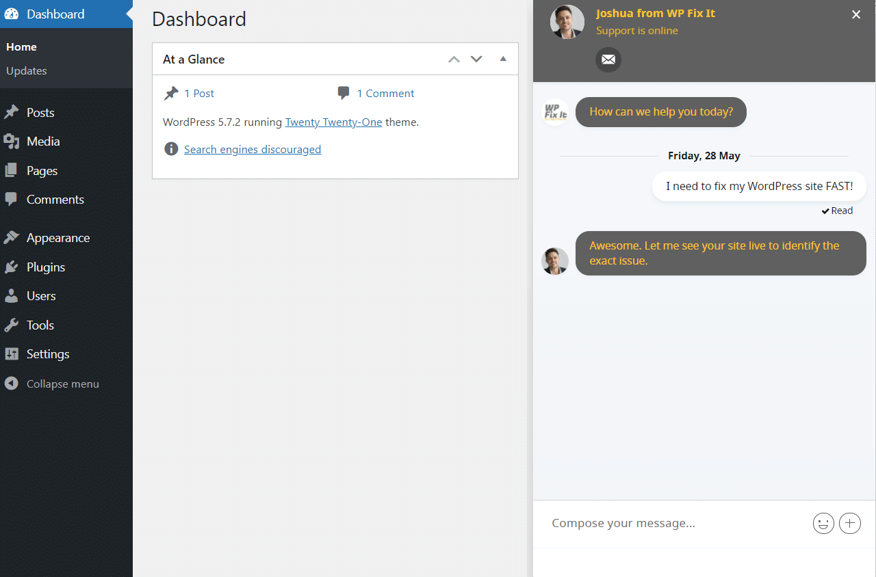876x577 pixels.
Task: Click the Friday, 28 May date label
Action: pos(704,156)
